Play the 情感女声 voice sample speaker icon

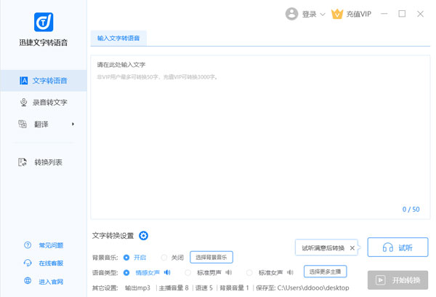(x=166, y=272)
